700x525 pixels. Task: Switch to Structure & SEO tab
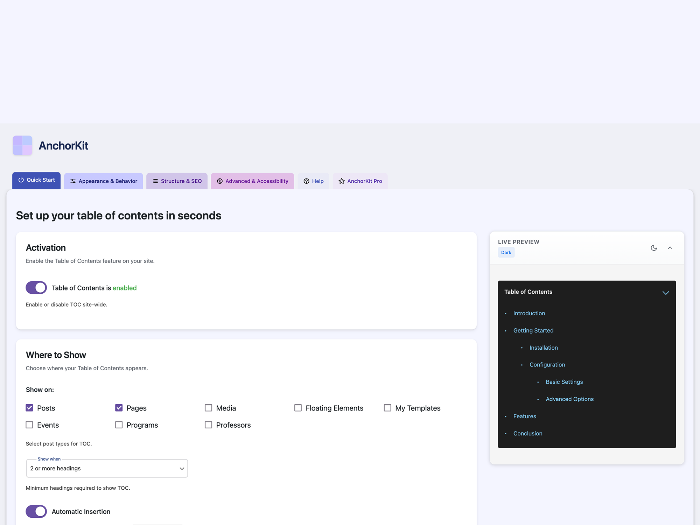177,181
